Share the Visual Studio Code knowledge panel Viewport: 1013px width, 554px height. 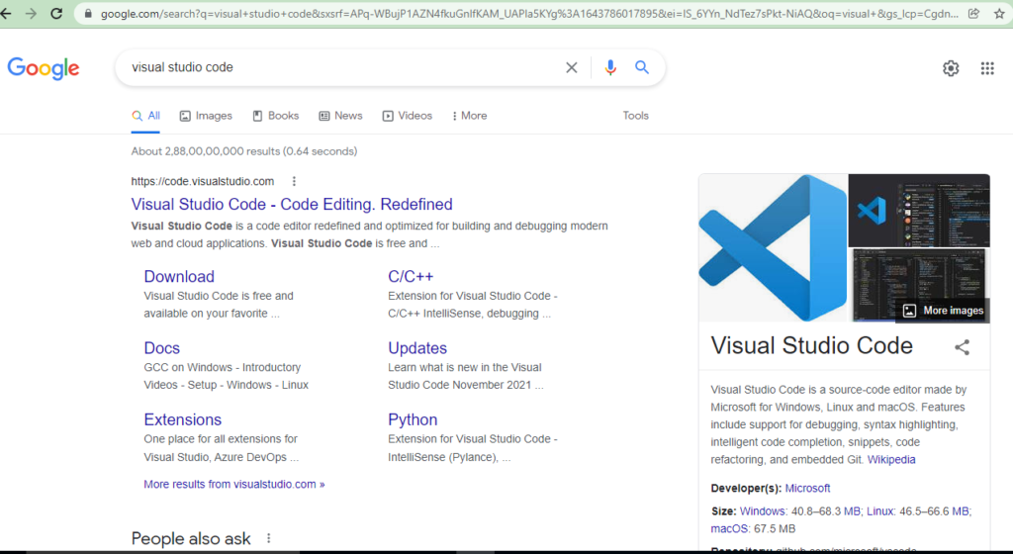[962, 347]
